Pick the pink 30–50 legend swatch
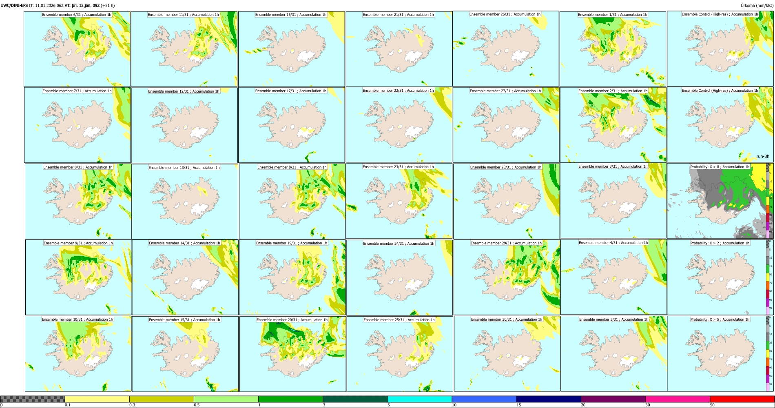 pyautogui.click(x=678, y=399)
